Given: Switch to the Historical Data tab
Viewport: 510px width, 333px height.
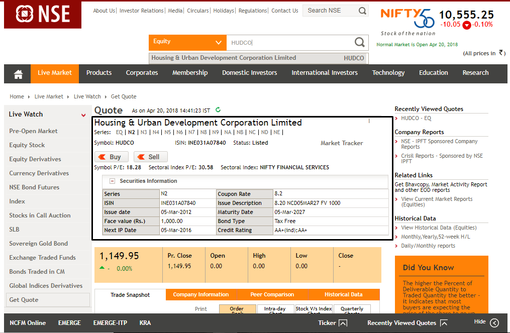Looking at the screenshot, I should (344, 295).
